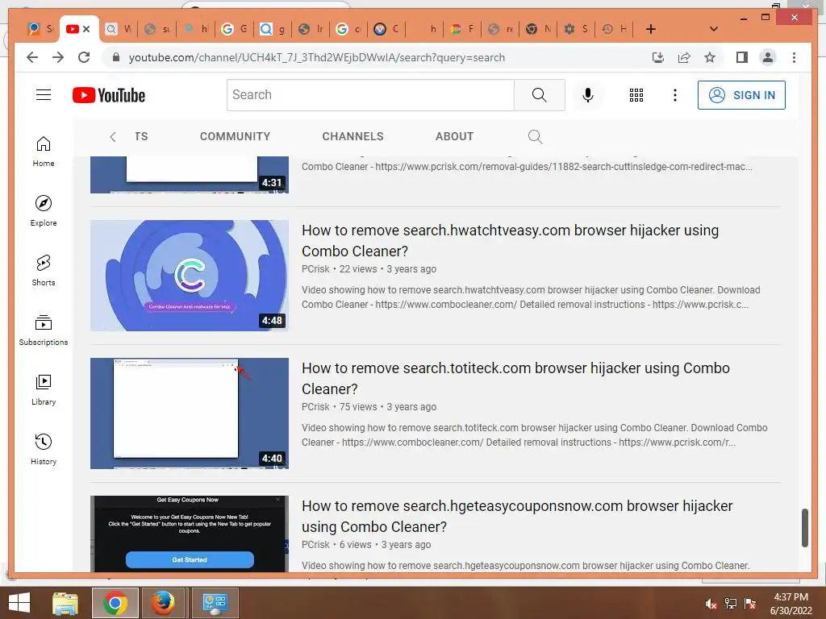The image size is (826, 619).
Task: Open the Control Panel taskbar icon
Action: point(215,603)
